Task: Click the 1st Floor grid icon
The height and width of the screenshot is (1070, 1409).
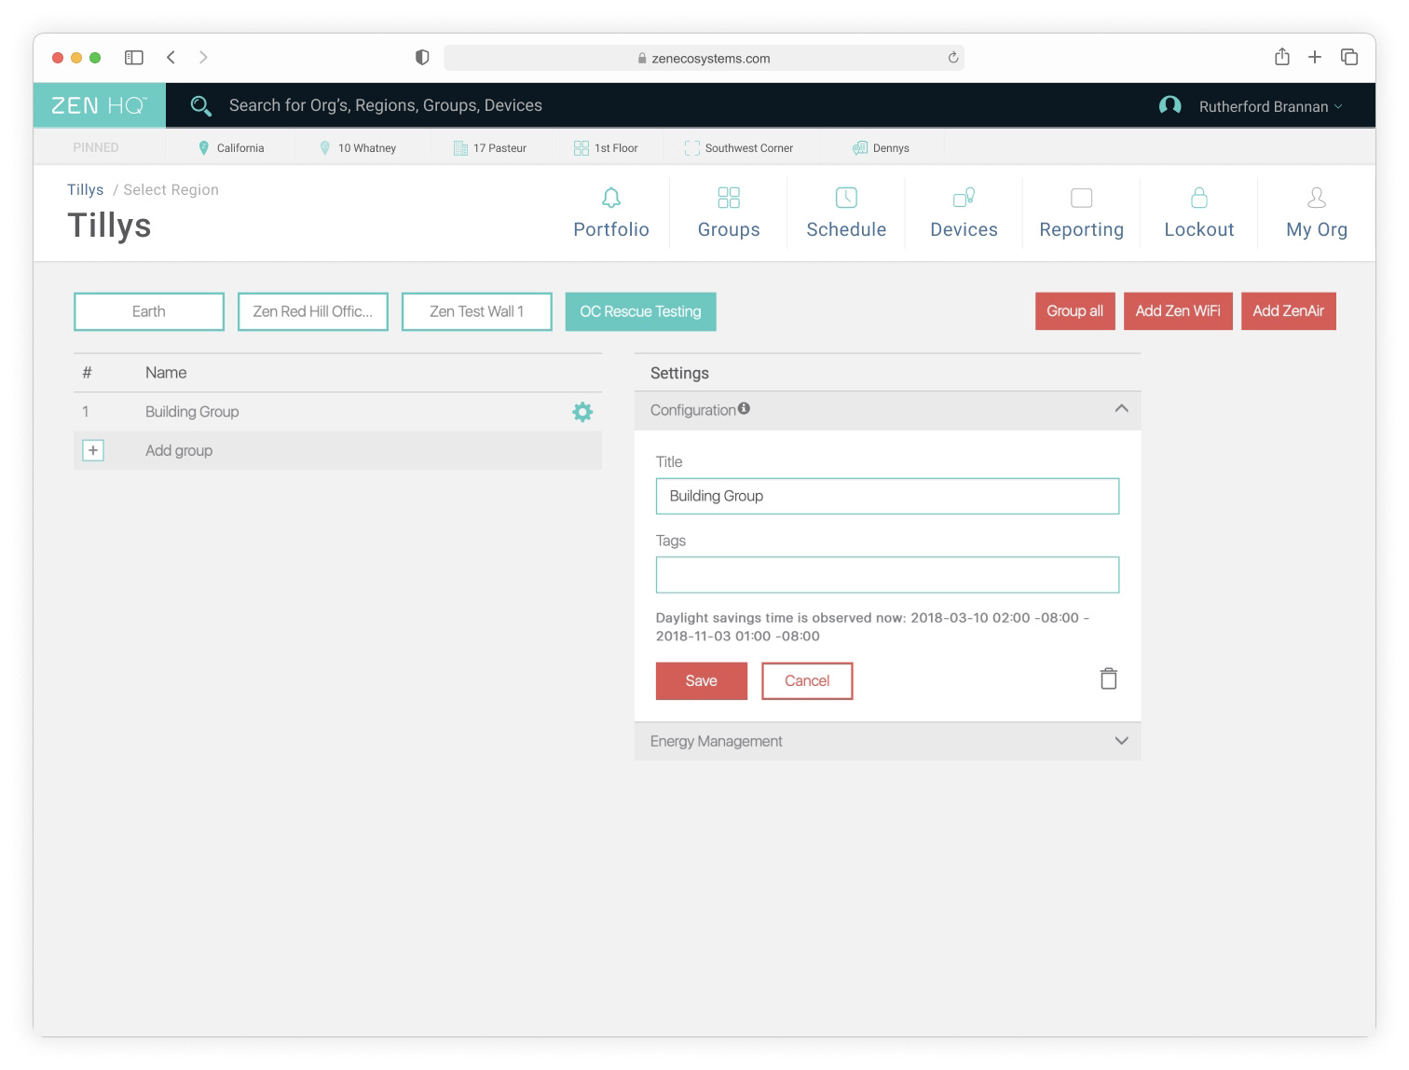Action: click(x=581, y=147)
